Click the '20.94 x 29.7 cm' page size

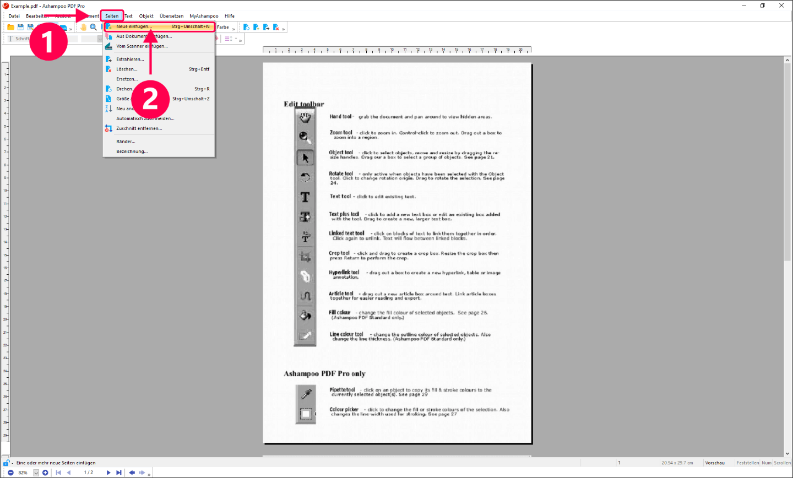pyautogui.click(x=677, y=463)
